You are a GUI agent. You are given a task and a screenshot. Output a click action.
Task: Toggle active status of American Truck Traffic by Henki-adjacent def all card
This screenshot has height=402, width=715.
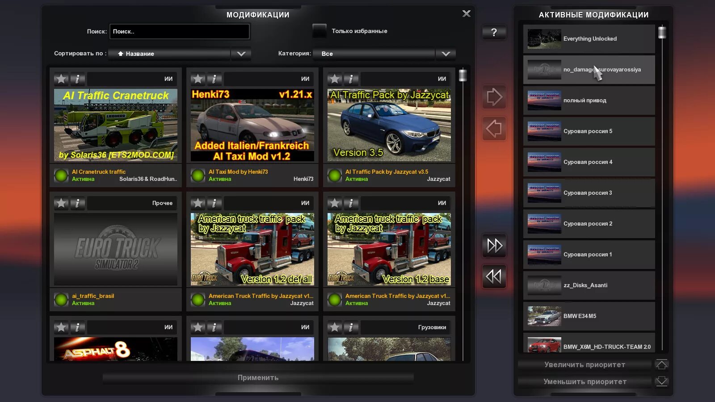click(198, 300)
